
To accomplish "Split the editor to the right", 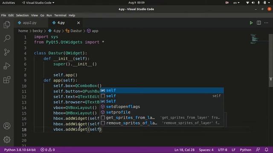I will pyautogui.click(x=259, y=23).
